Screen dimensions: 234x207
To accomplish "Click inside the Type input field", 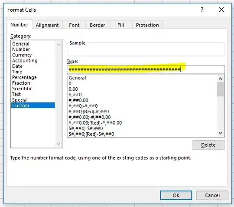I will (x=146, y=69).
